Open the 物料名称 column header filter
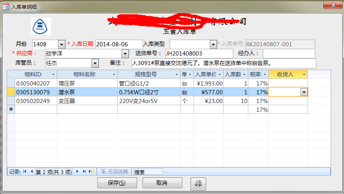This screenshot has width=344, height=194. tap(114, 74)
